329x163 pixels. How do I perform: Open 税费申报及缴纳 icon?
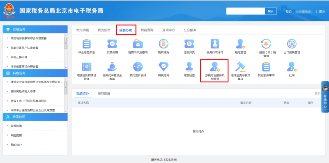tap(138, 44)
